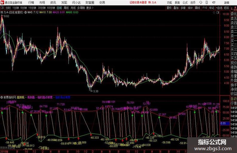Click the 返回 toolbar button
The width and height of the screenshot is (237, 153).
click(226, 8)
